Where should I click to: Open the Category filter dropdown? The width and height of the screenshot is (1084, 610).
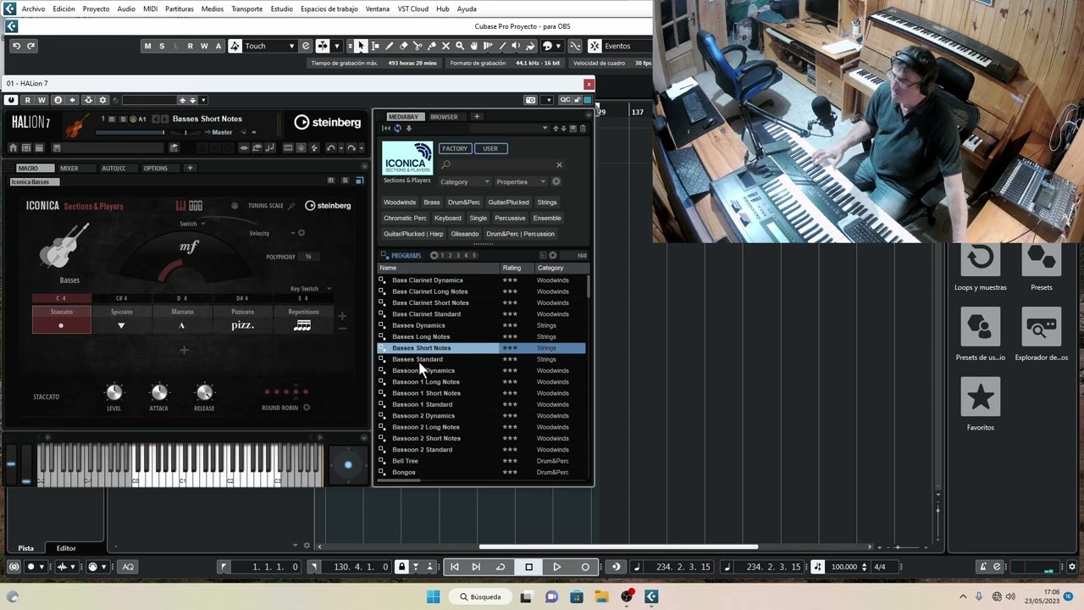pos(464,181)
